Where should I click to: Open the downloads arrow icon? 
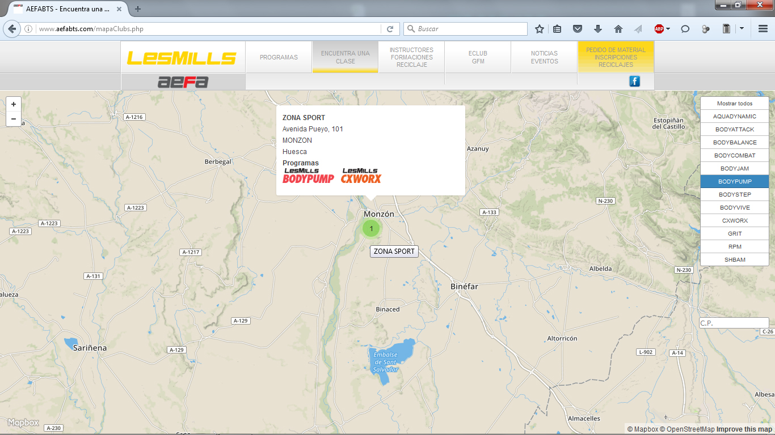point(598,29)
